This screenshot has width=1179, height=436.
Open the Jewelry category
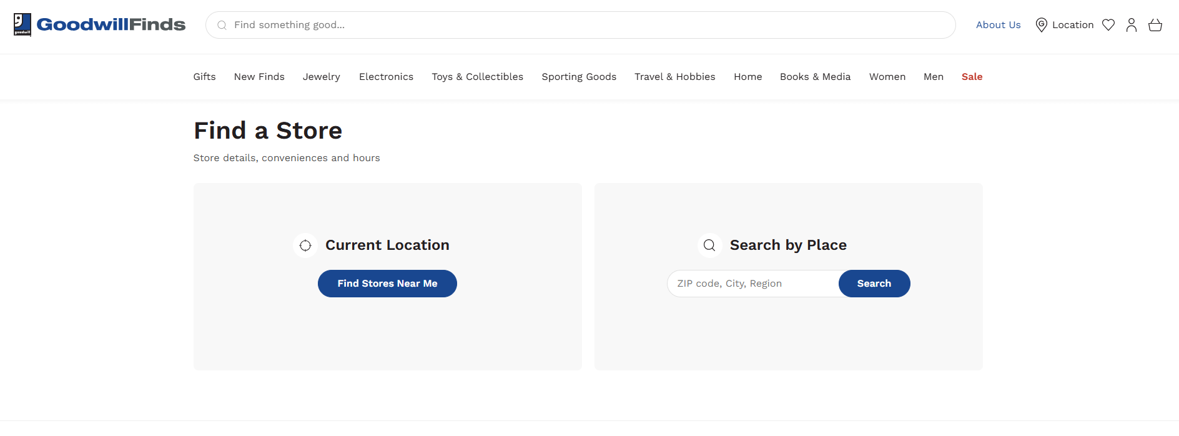point(322,77)
